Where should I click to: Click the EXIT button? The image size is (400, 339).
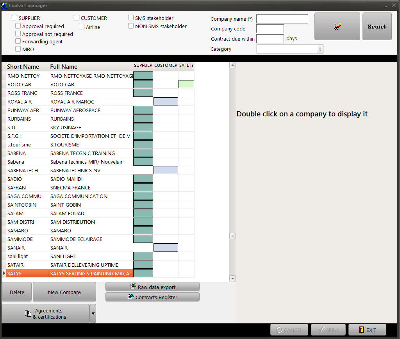[x=367, y=330]
